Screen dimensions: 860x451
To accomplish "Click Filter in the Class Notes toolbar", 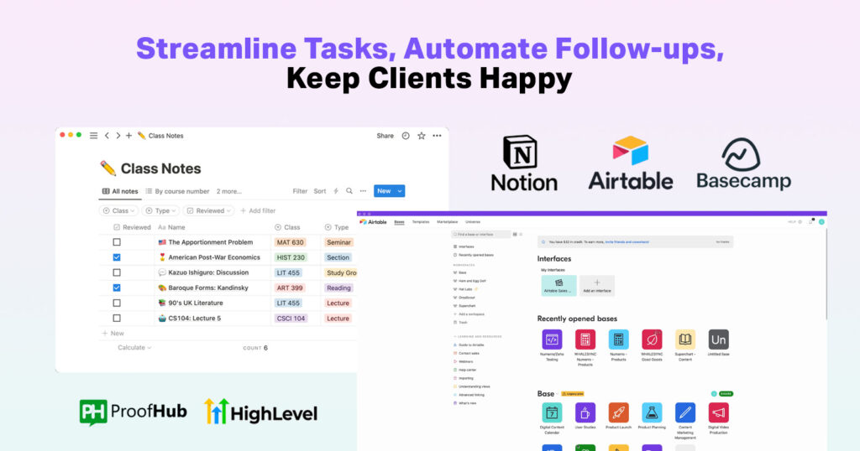I will point(300,191).
